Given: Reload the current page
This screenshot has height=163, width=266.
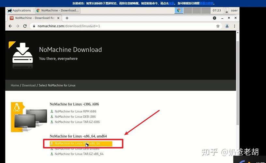Looking at the screenshot, I should tap(25, 26).
